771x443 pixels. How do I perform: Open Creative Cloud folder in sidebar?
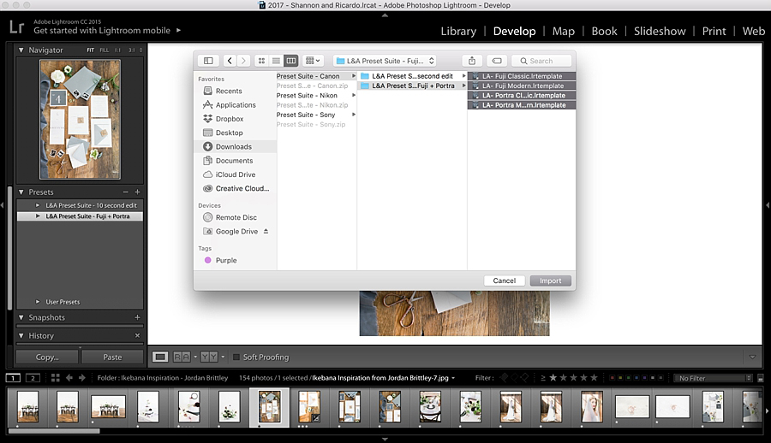242,188
